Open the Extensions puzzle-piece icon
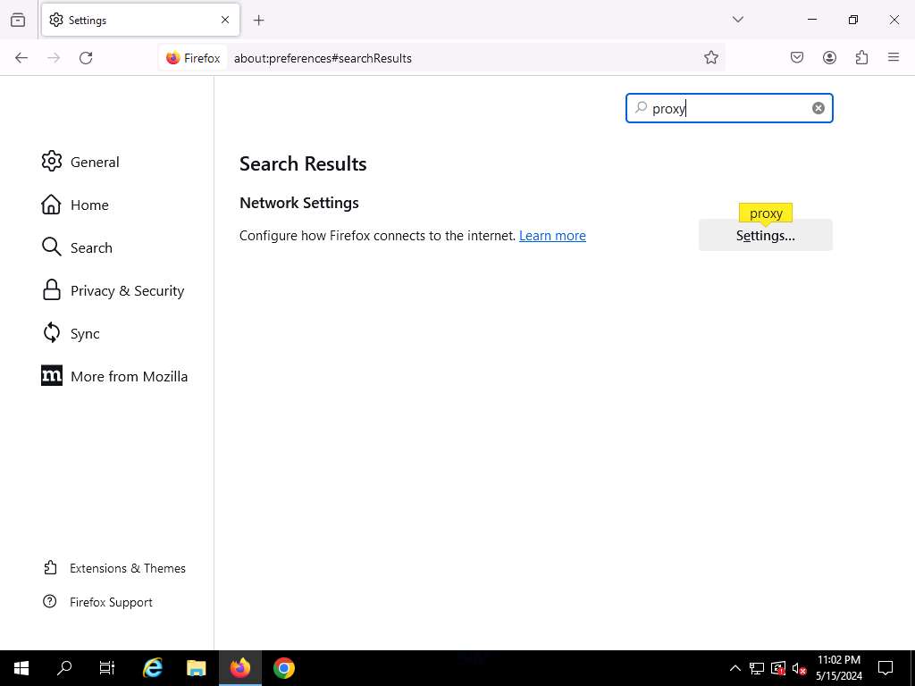This screenshot has height=686, width=915. click(x=861, y=58)
